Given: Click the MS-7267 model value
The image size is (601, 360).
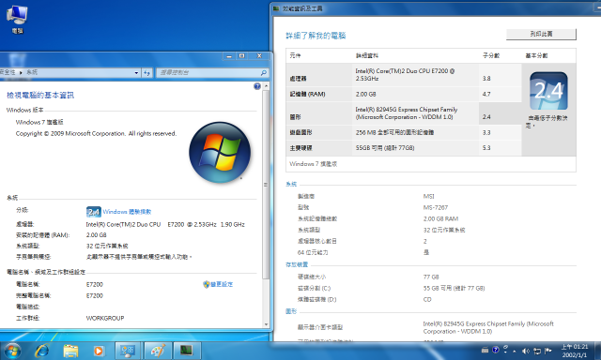Looking at the screenshot, I should pyautogui.click(x=436, y=207).
